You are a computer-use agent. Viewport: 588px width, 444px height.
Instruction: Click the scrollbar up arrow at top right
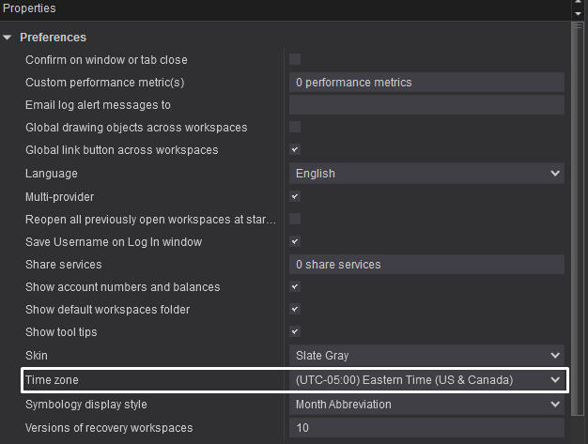pyautogui.click(x=578, y=5)
